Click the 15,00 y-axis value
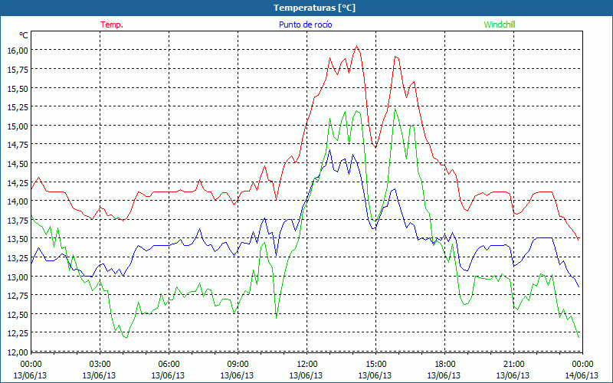Screen dimensions: 613x383 tap(18, 126)
